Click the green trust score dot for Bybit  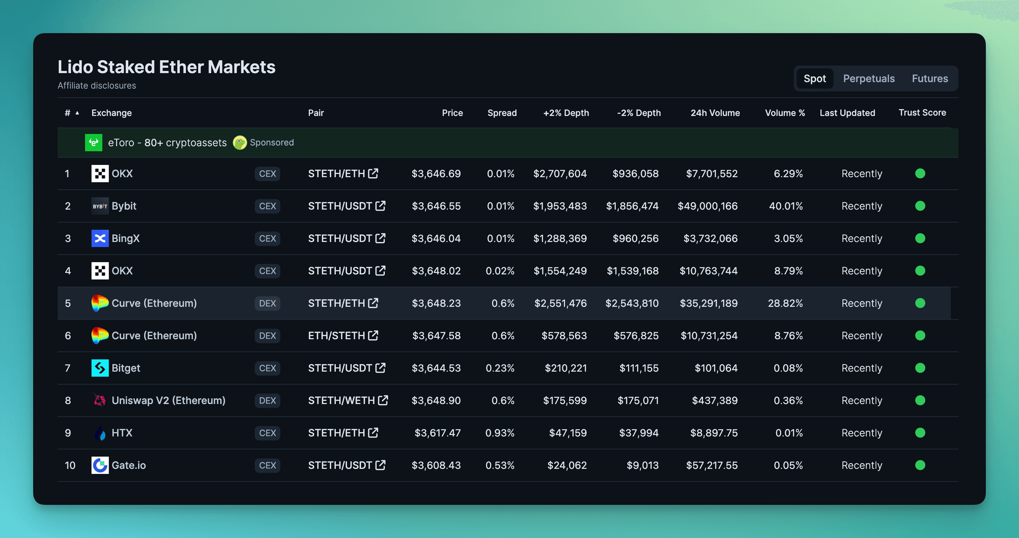click(920, 206)
